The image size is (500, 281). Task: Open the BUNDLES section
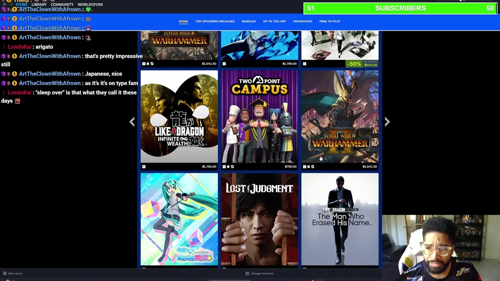(249, 21)
